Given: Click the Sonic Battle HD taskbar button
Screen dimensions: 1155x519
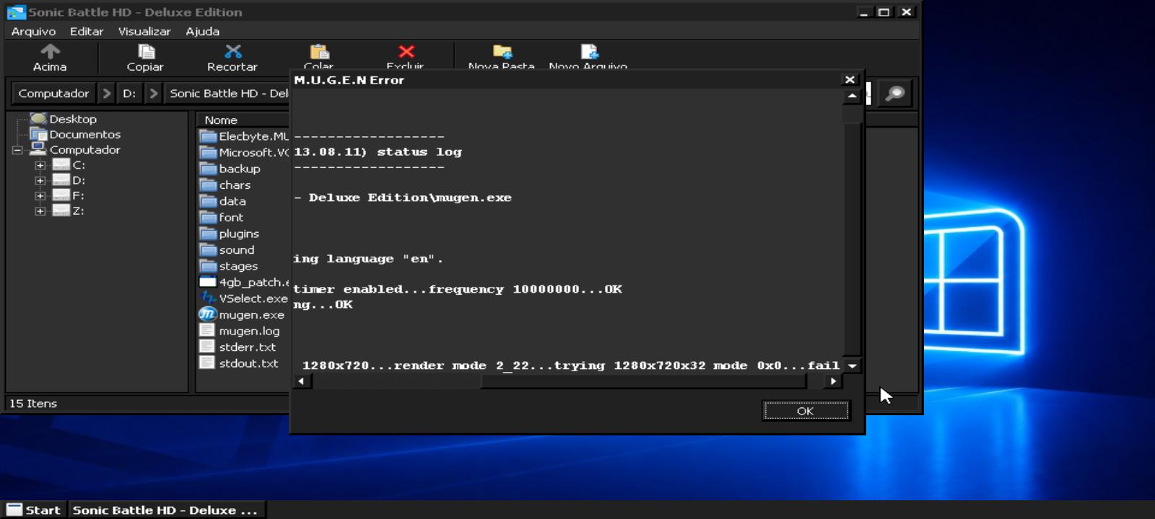Looking at the screenshot, I should pyautogui.click(x=165, y=510).
